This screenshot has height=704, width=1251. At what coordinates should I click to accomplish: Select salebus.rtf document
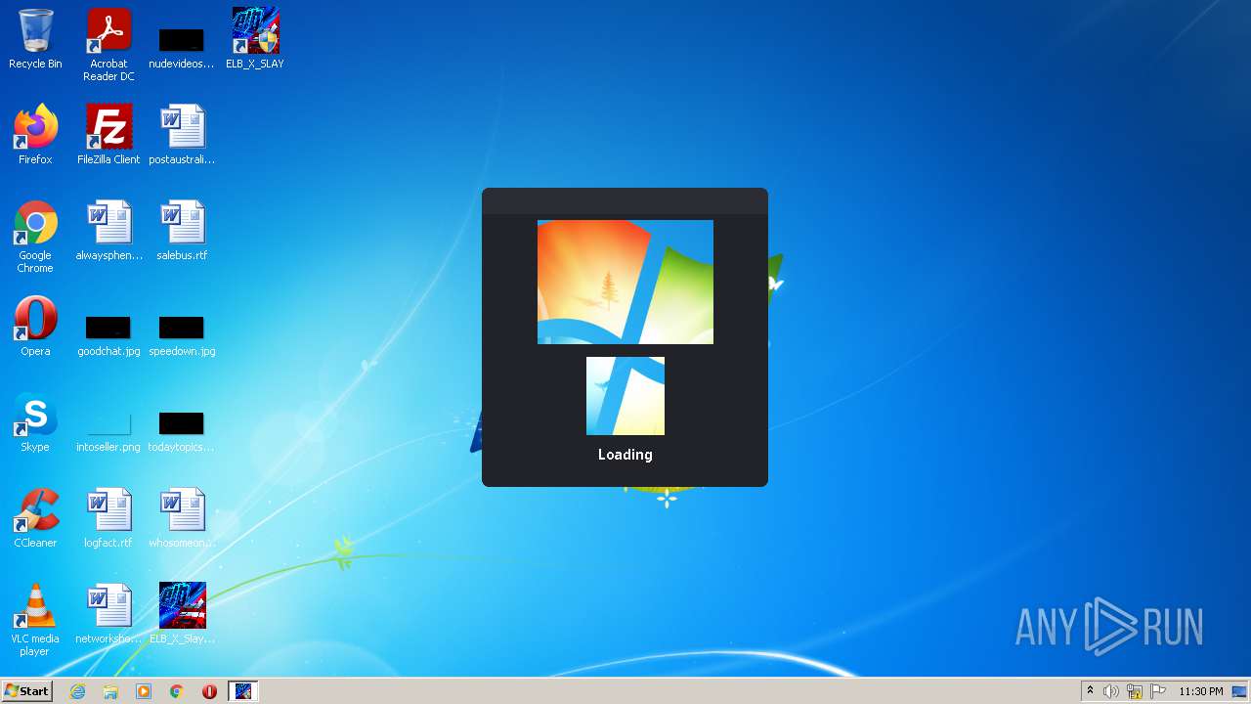click(182, 231)
